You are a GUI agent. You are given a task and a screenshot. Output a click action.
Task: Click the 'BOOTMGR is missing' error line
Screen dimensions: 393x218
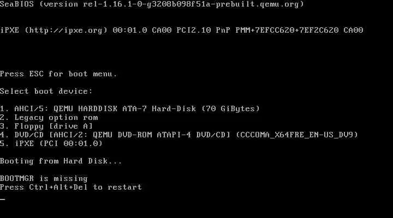click(x=44, y=178)
